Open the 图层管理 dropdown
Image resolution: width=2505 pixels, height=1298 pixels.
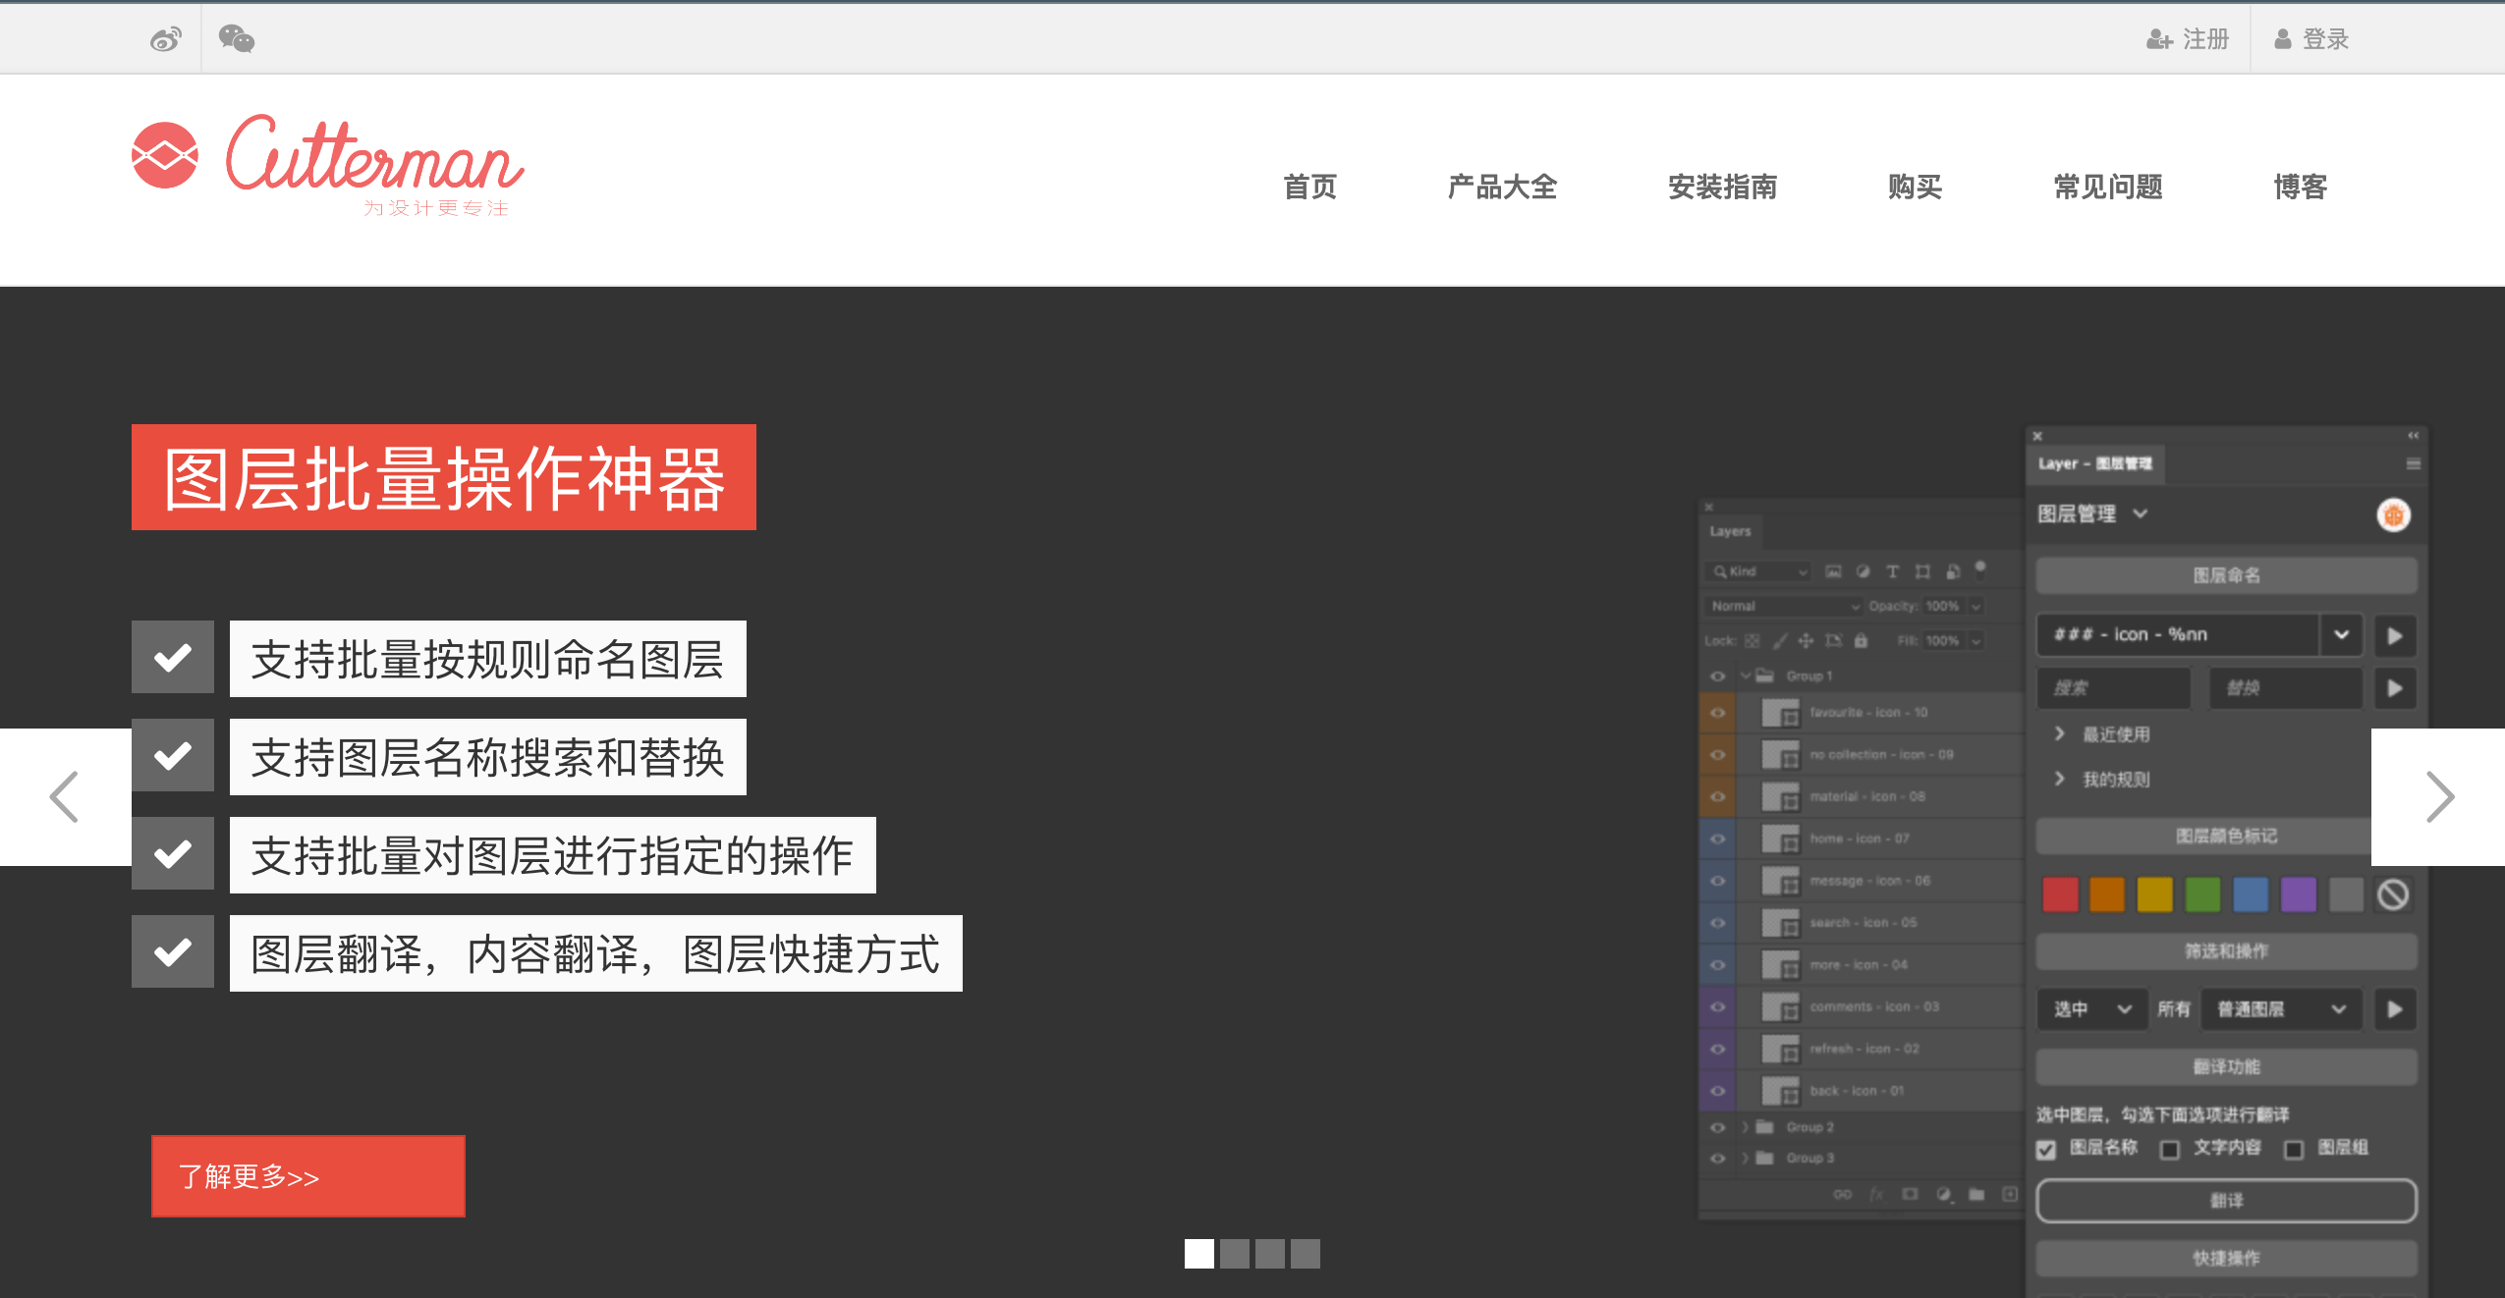(x=2092, y=514)
